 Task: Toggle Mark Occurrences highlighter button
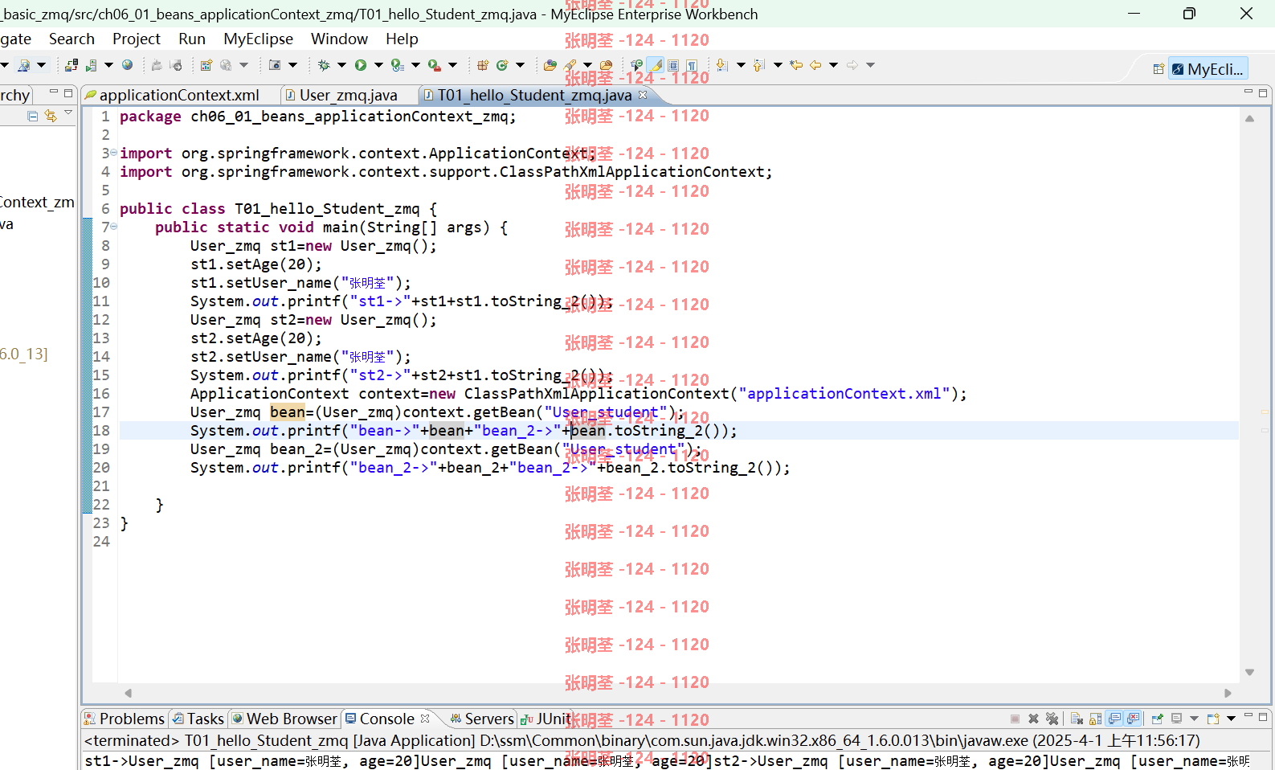click(655, 65)
